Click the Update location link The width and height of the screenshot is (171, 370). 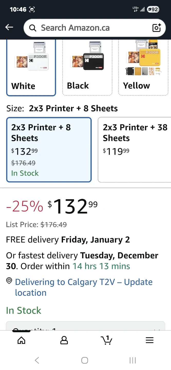click(84, 287)
